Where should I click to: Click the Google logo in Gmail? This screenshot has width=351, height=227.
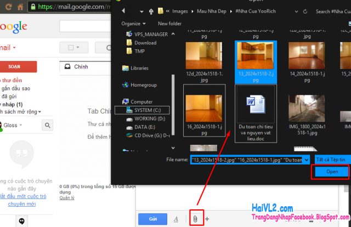click(x=13, y=27)
